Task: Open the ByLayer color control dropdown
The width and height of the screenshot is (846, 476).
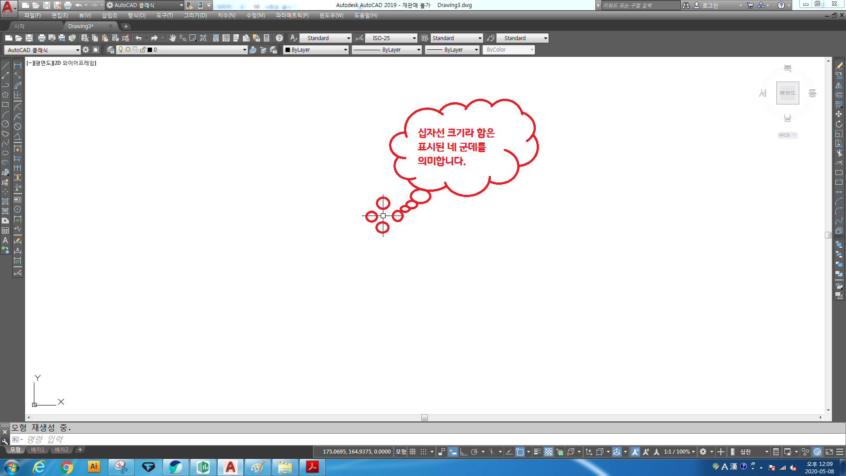Action: [345, 50]
